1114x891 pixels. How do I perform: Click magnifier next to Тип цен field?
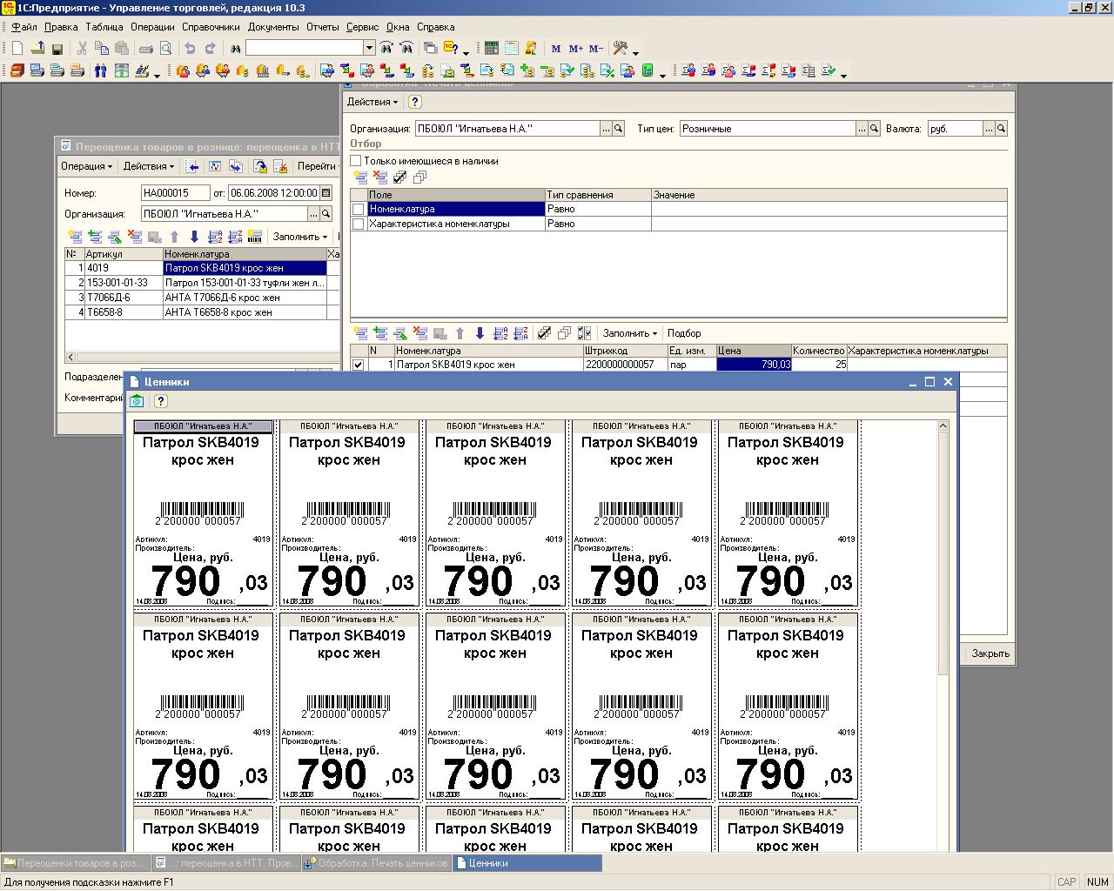click(x=875, y=129)
